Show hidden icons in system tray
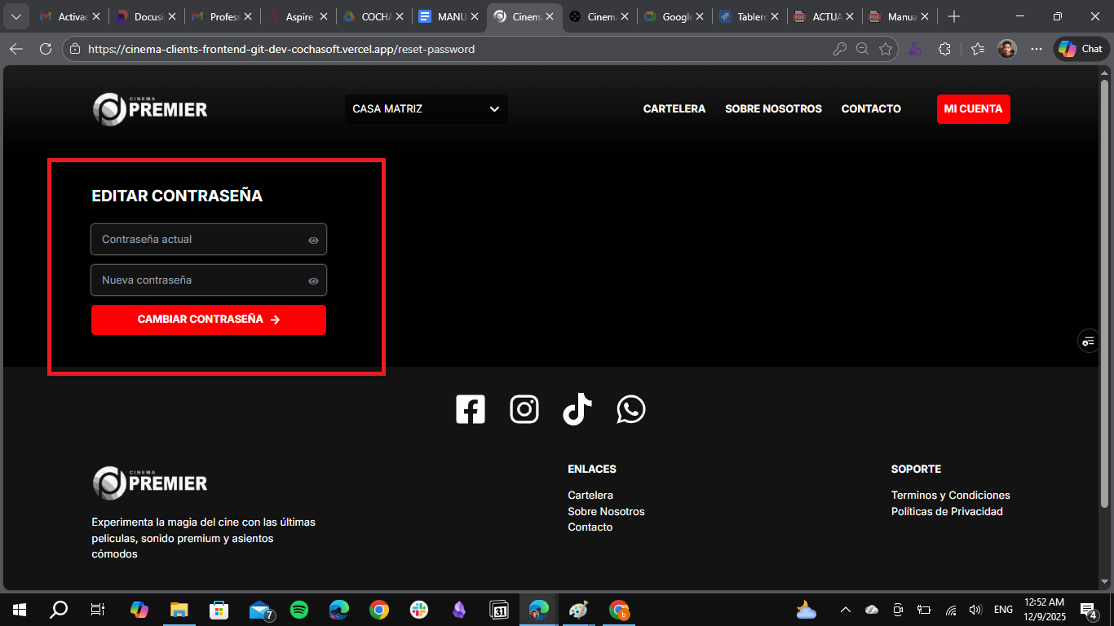The image size is (1114, 626). click(x=846, y=610)
